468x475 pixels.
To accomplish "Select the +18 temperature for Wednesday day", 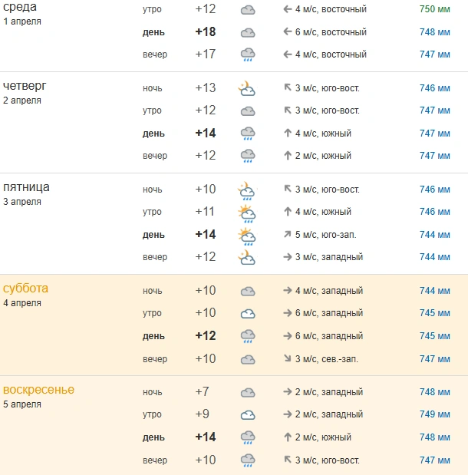I will point(206,31).
